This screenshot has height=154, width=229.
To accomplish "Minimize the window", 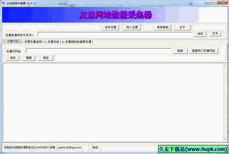I will point(208,2).
